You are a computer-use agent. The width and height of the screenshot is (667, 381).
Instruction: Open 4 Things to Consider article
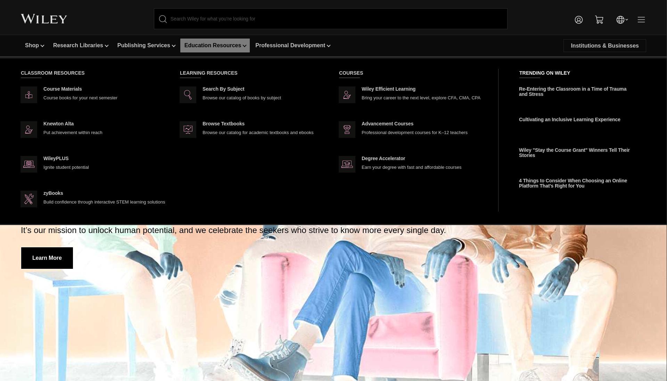point(573,183)
